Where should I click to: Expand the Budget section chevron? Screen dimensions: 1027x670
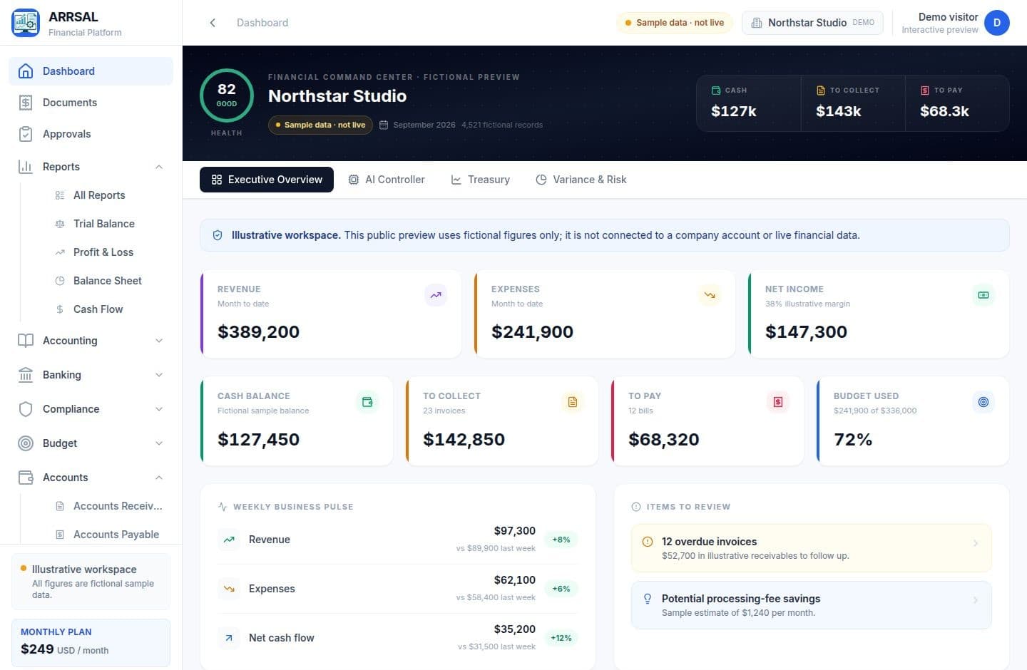(x=159, y=443)
